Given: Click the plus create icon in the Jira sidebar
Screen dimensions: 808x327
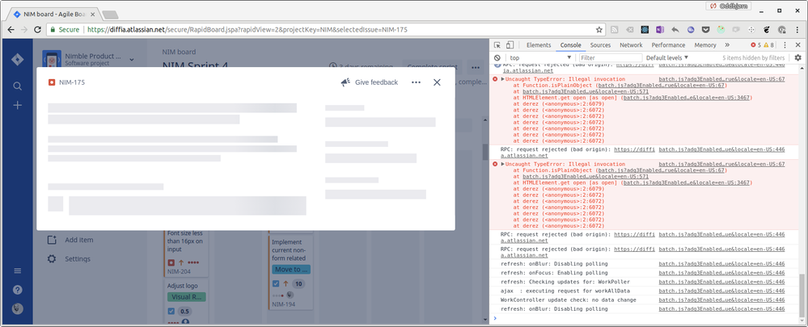Looking at the screenshot, I should [x=18, y=106].
